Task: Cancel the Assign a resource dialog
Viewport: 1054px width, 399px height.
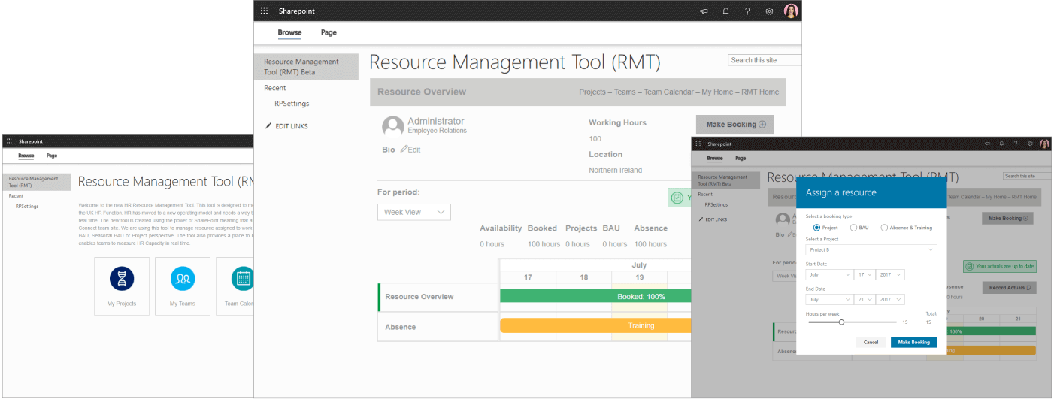Action: (x=871, y=342)
